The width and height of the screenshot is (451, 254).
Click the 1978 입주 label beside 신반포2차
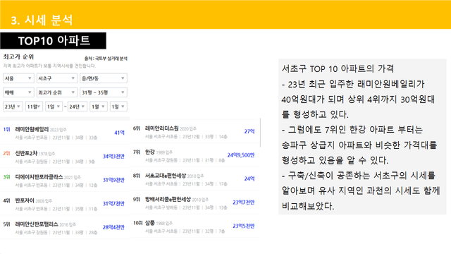47,154
